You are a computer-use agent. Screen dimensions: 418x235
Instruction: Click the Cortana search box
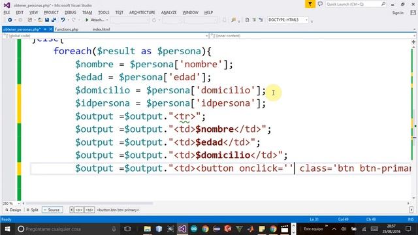(67, 229)
